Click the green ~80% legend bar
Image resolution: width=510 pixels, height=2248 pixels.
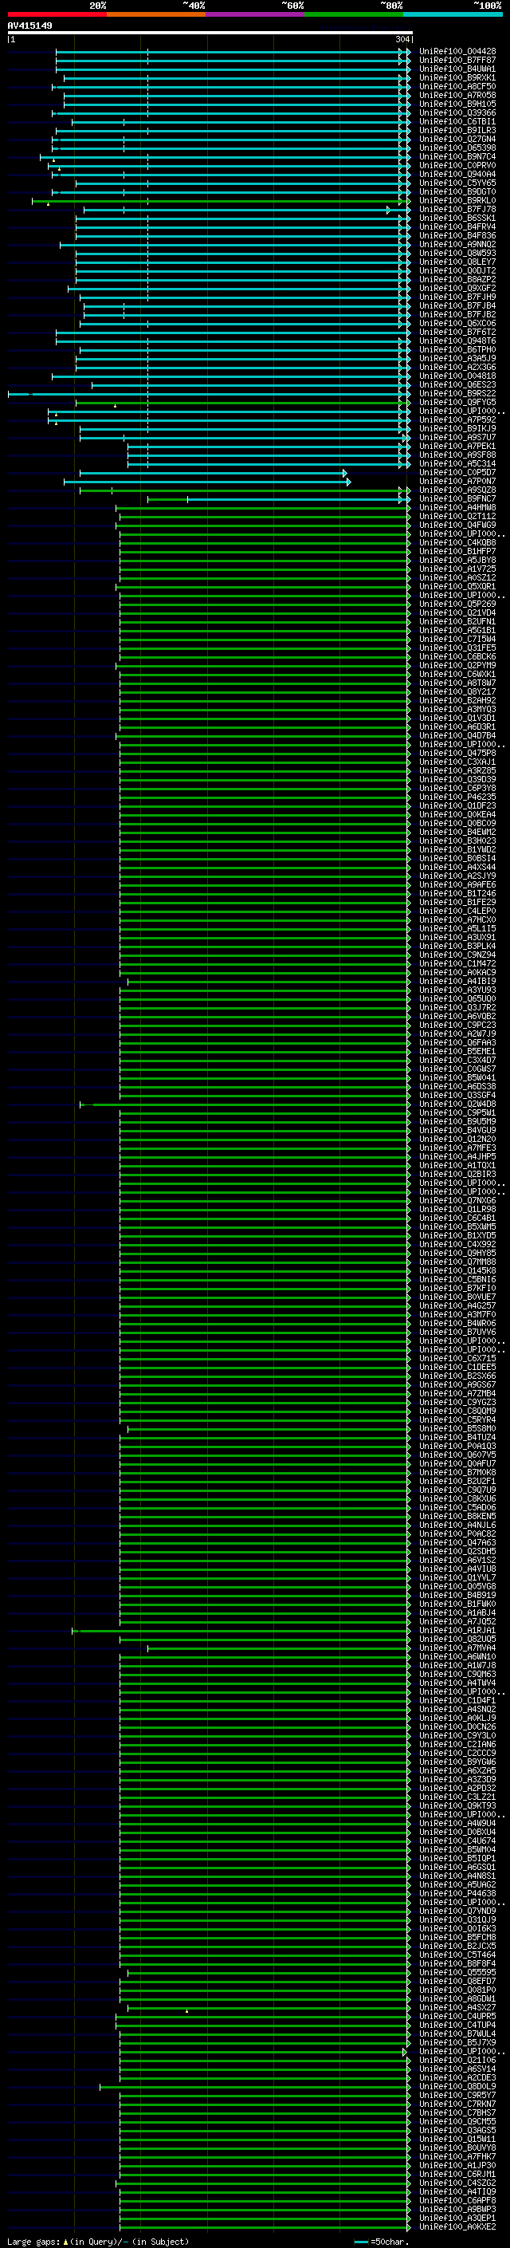354,14
